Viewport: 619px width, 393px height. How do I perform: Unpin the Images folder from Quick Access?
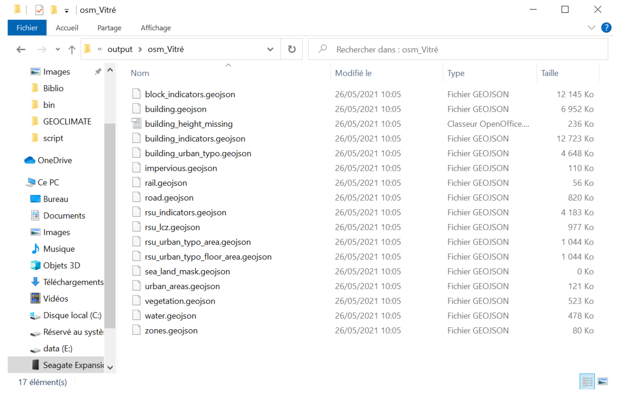tap(98, 71)
